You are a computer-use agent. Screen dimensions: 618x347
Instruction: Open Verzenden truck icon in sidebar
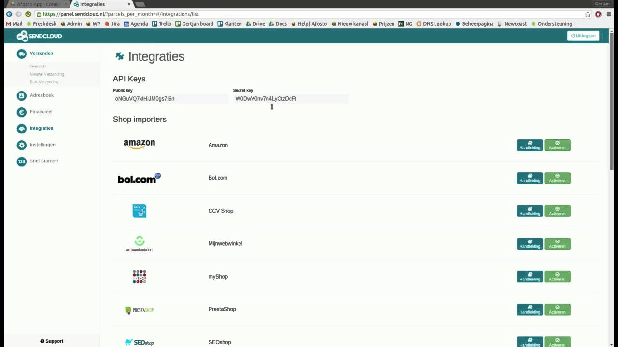tap(21, 54)
